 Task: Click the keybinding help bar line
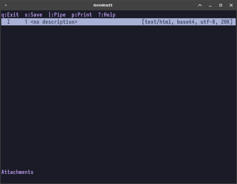pos(59,14)
